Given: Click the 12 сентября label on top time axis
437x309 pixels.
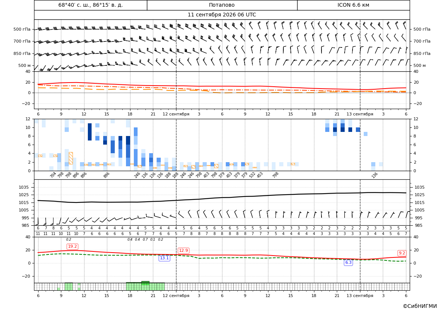Looking at the screenshot, I should (x=176, y=114).
